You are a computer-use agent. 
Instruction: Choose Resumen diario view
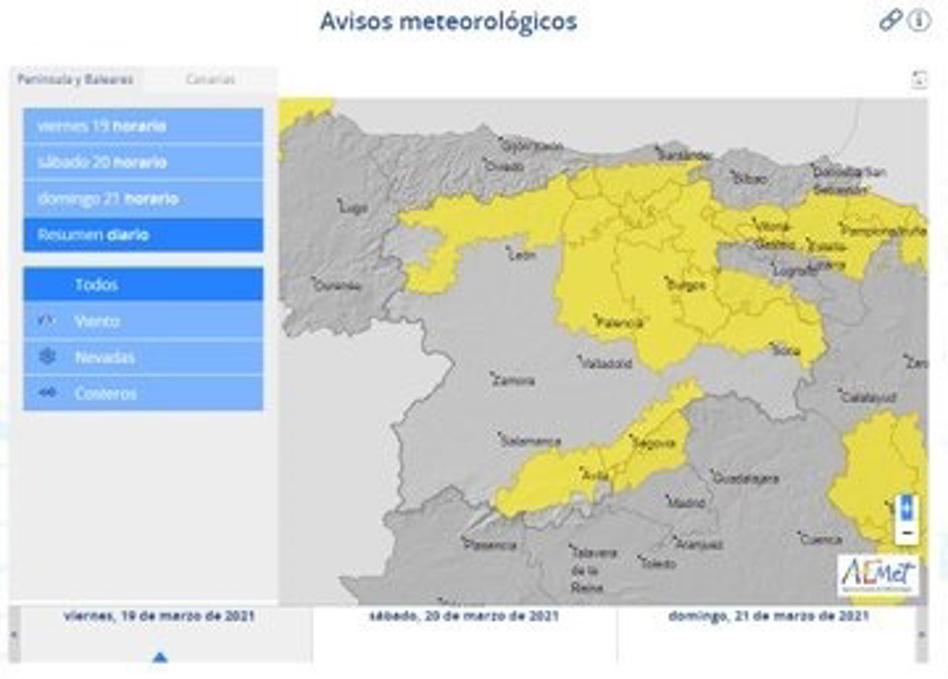[x=143, y=235]
